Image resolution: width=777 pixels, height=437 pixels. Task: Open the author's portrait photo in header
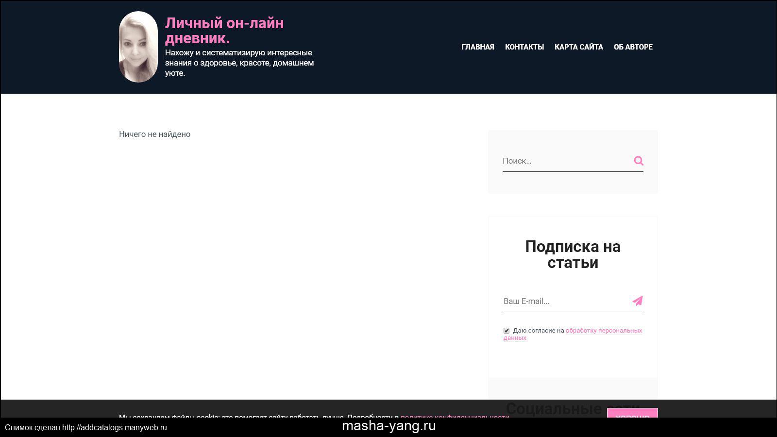(138, 47)
